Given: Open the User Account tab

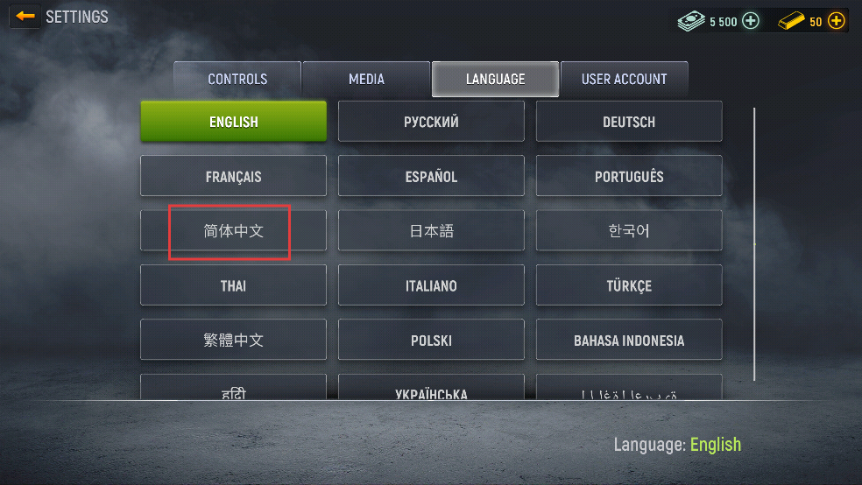Looking at the screenshot, I should pos(624,79).
